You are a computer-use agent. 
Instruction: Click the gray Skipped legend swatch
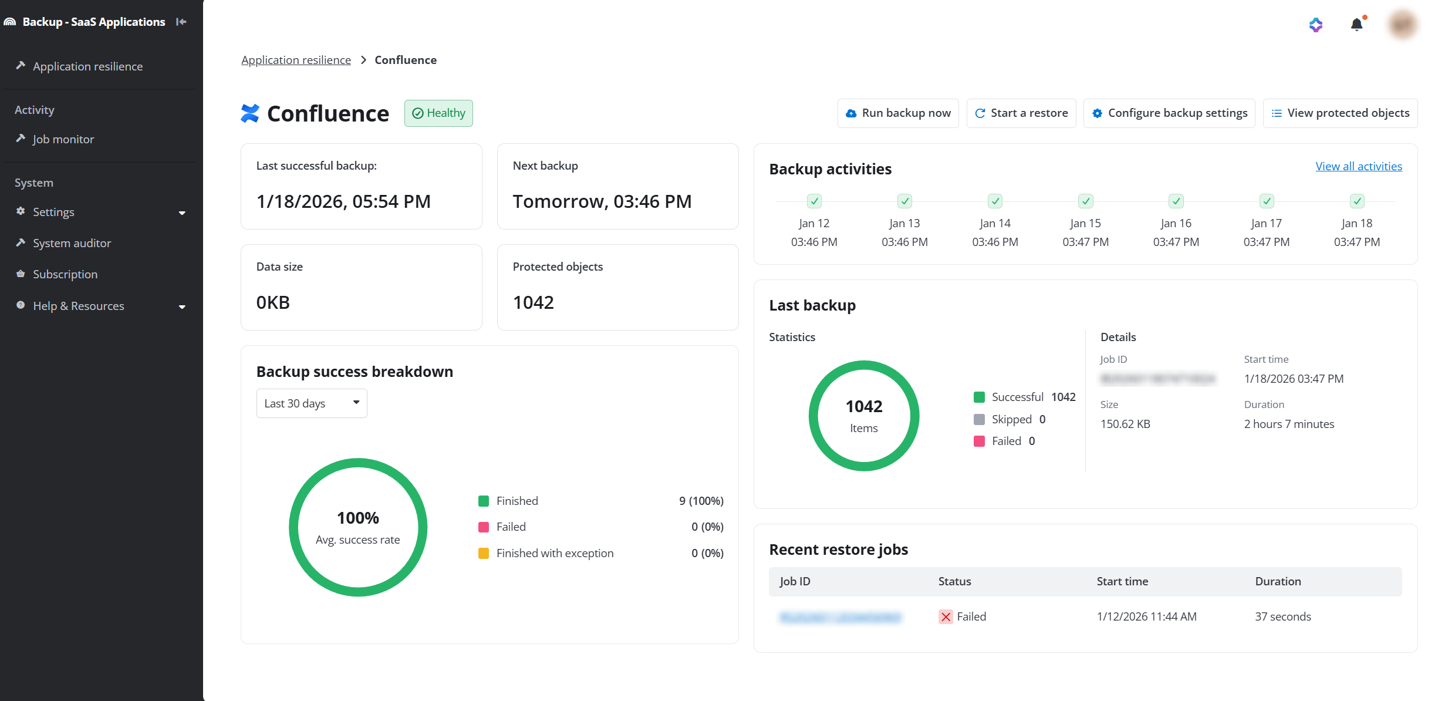click(979, 419)
